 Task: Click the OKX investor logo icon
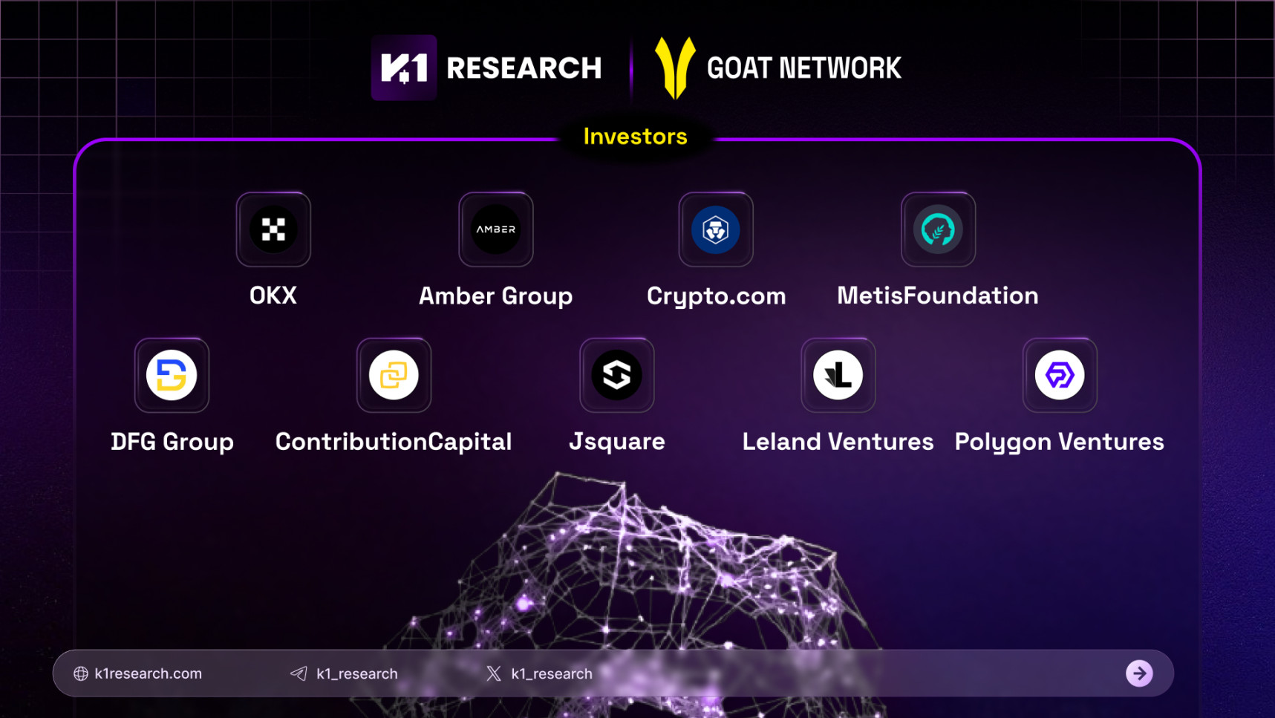point(273,229)
